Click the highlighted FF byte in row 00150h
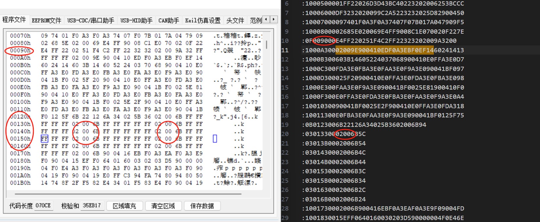Viewport: 540px width, 222px height. point(44,139)
